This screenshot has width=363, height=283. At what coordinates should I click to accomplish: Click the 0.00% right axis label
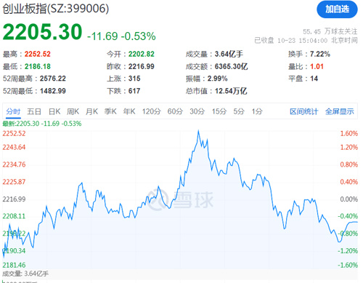tap(348, 199)
